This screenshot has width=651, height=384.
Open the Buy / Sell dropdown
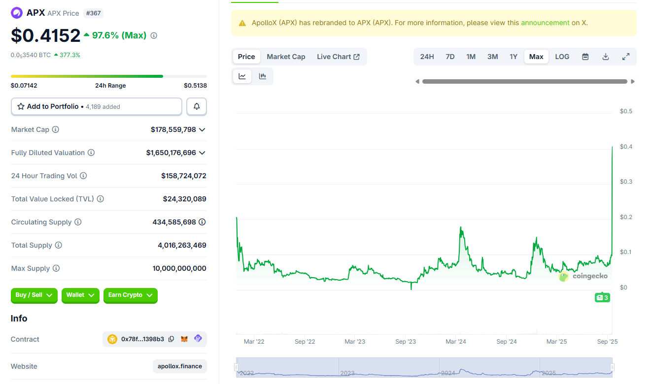coord(34,295)
